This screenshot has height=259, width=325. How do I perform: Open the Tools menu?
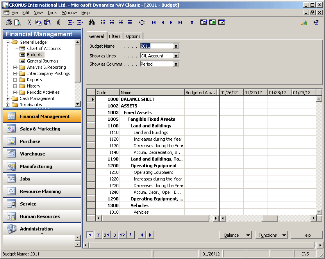click(x=52, y=13)
